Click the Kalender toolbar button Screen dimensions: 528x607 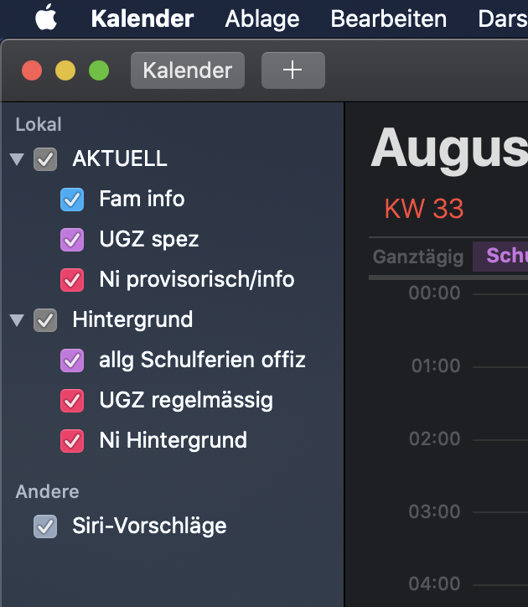tap(187, 70)
